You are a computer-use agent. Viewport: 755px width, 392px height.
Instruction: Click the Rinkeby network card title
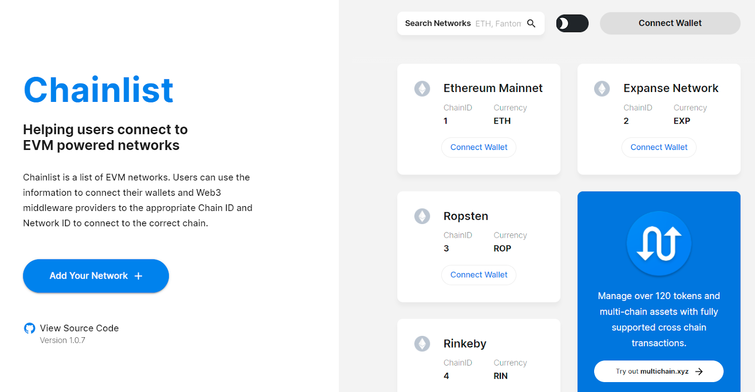pos(465,343)
